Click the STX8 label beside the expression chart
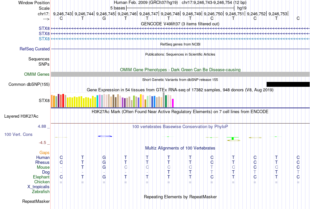Viewport: 310px width, 209px height. [x=44, y=100]
